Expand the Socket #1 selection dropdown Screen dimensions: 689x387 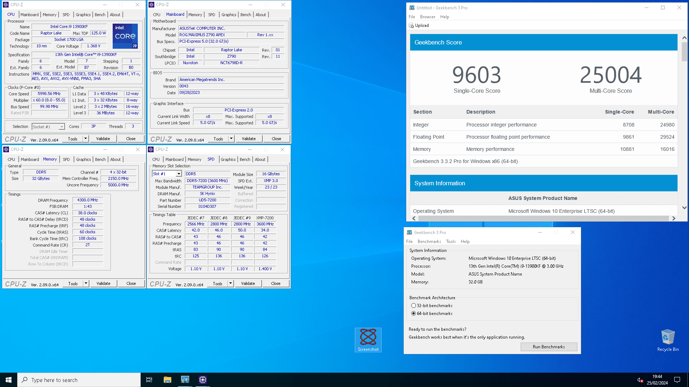click(62, 127)
